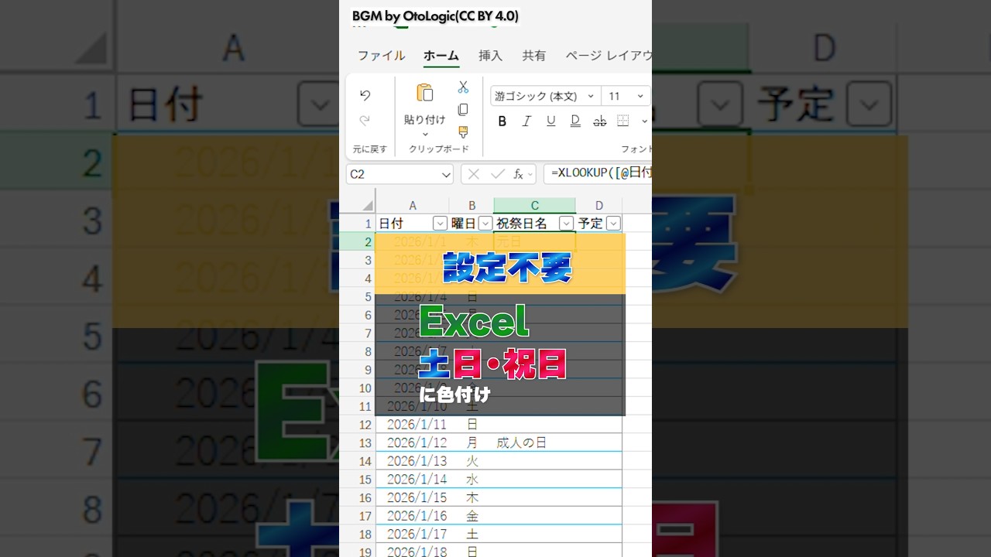991x557 pixels.
Task: Click weekday cell 月 in row 13
Action: (471, 443)
